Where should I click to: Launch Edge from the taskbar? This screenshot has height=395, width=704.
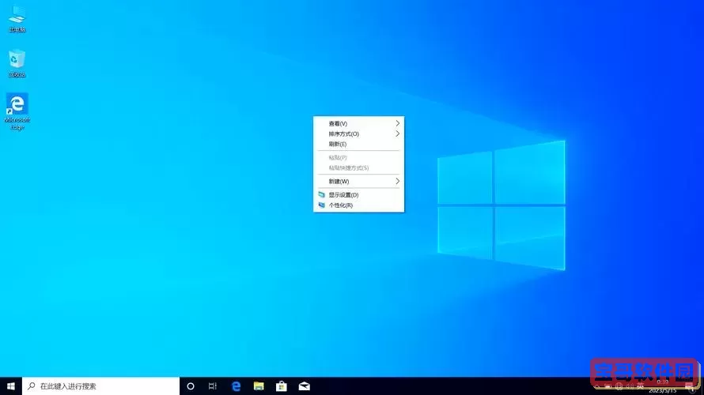[236, 386]
